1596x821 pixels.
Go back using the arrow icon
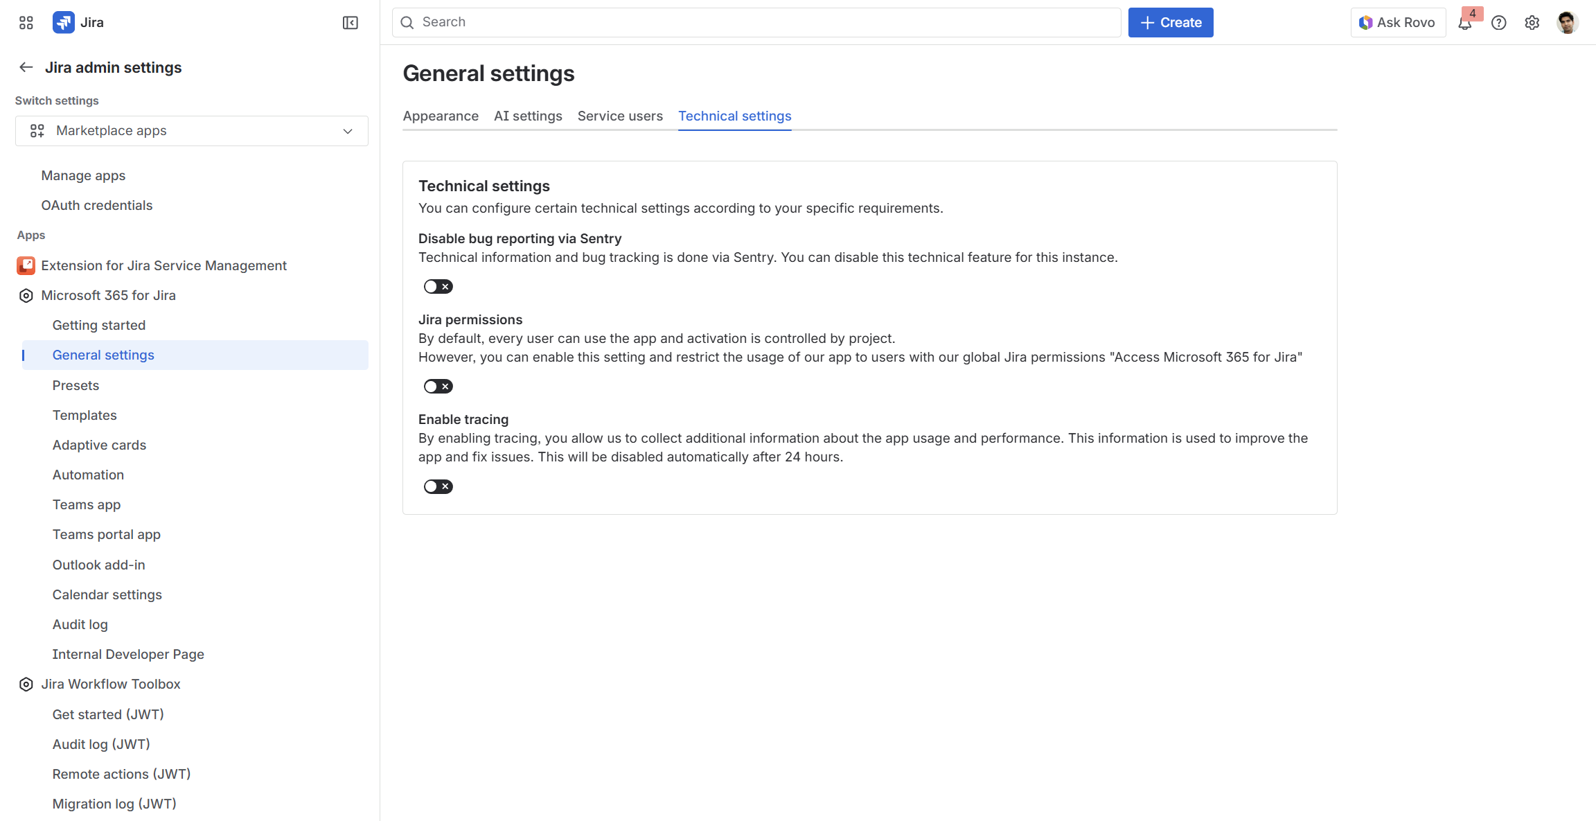pyautogui.click(x=26, y=67)
